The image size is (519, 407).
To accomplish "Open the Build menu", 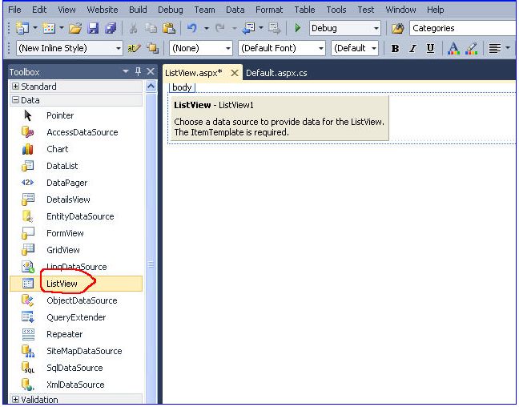I will pyautogui.click(x=138, y=10).
